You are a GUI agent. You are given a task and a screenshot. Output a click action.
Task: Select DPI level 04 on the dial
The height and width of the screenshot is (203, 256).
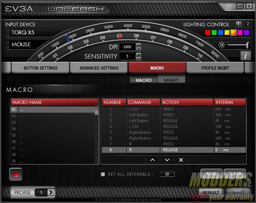tap(102, 38)
